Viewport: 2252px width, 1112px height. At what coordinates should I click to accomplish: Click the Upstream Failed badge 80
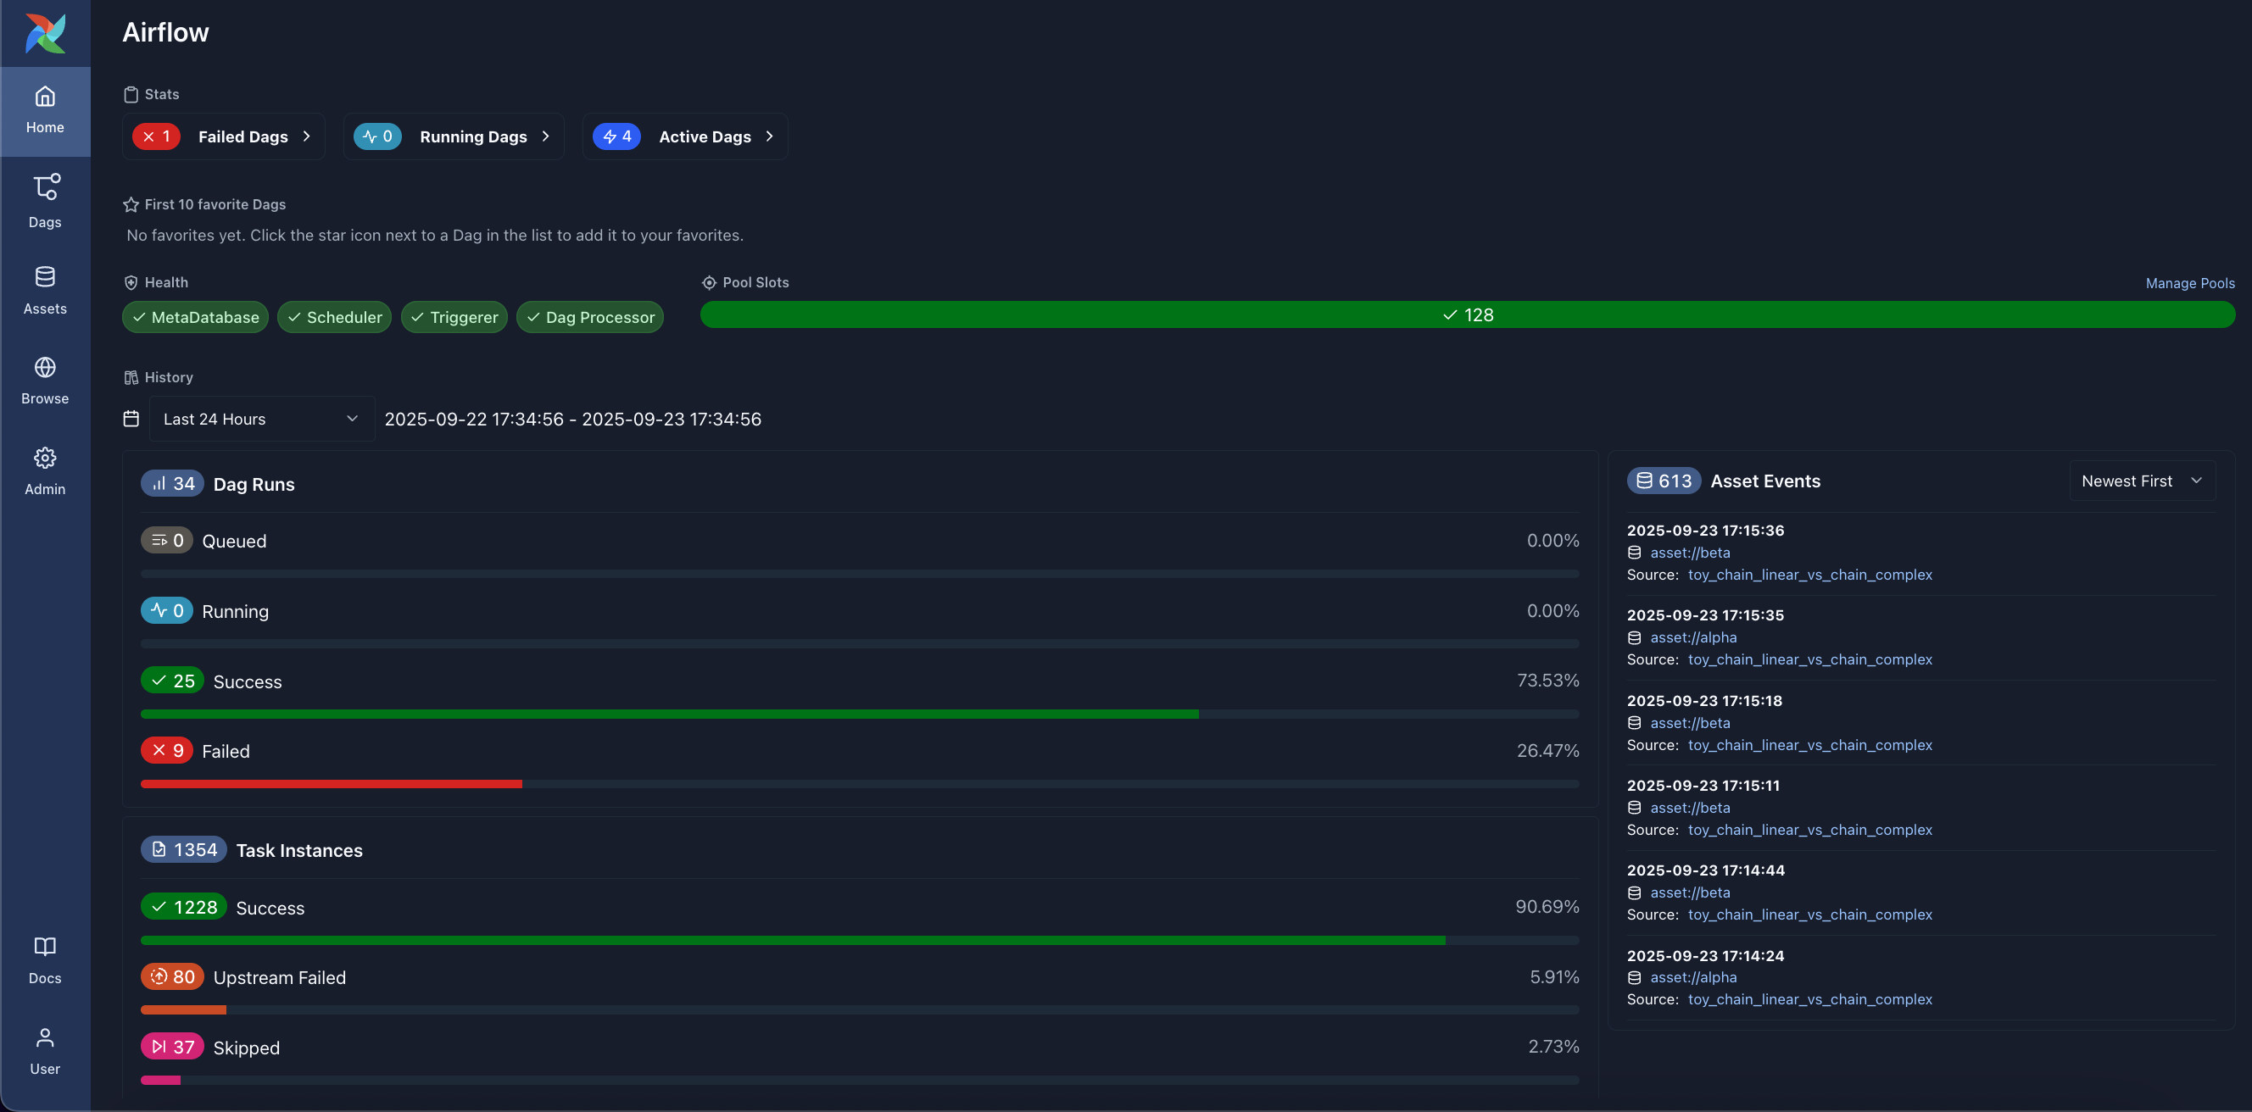pyautogui.click(x=172, y=976)
